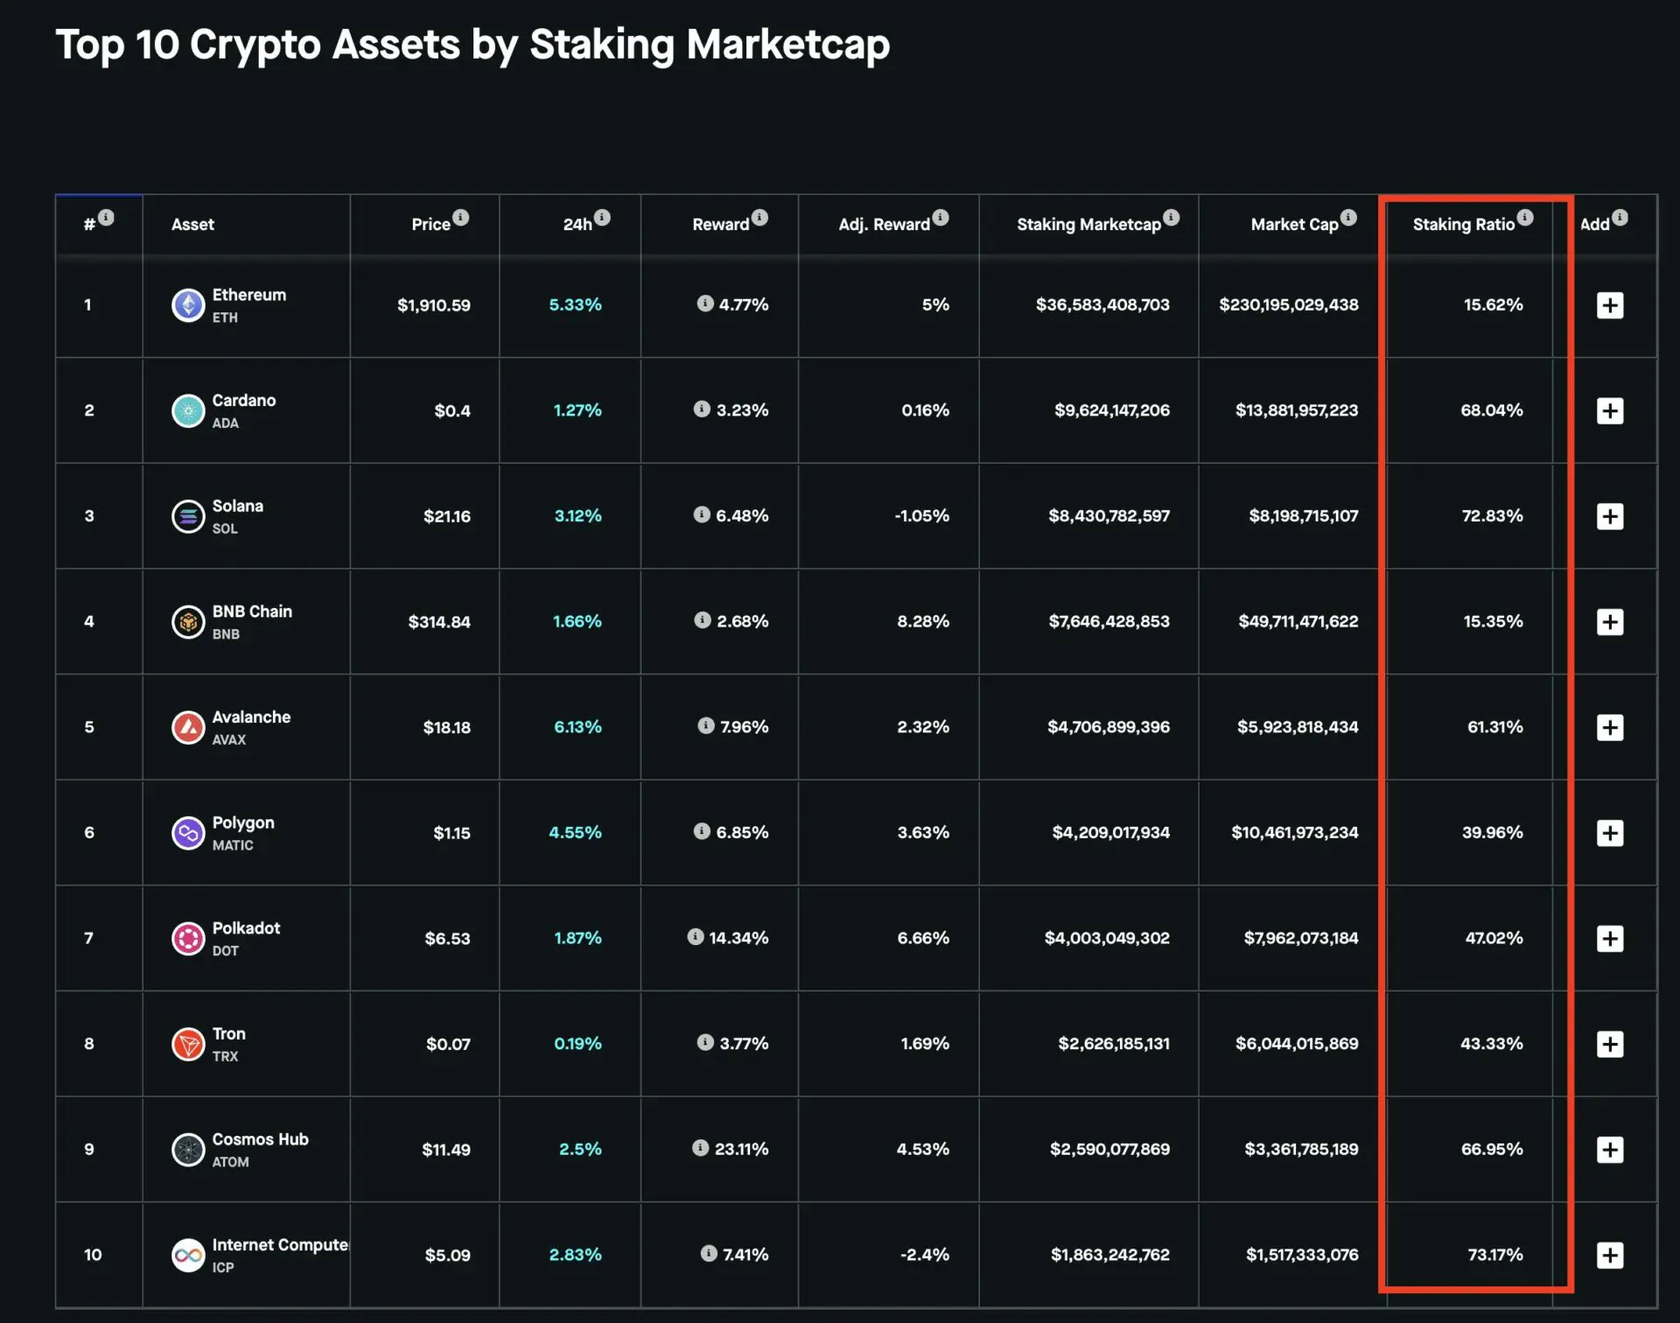Viewport: 1680px width, 1323px height.
Task: Open info icon beside Staking Ratio header
Action: pyautogui.click(x=1525, y=217)
